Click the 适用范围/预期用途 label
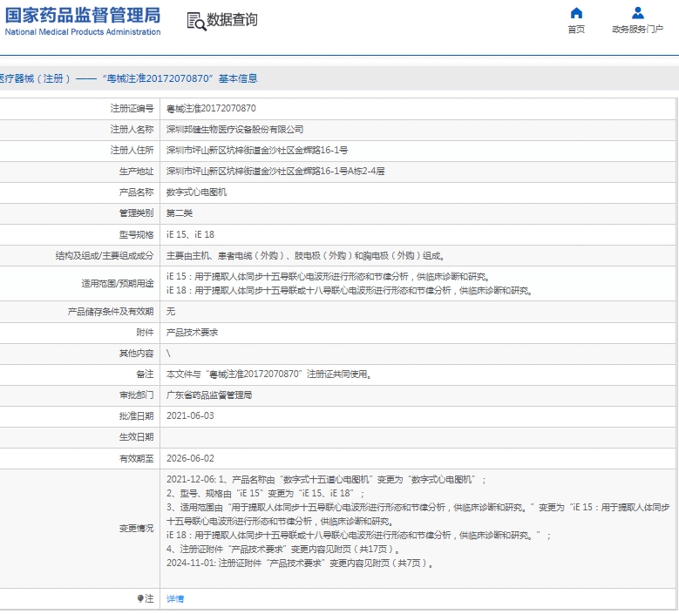 (x=118, y=283)
